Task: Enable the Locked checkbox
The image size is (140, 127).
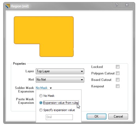Action: point(118,67)
